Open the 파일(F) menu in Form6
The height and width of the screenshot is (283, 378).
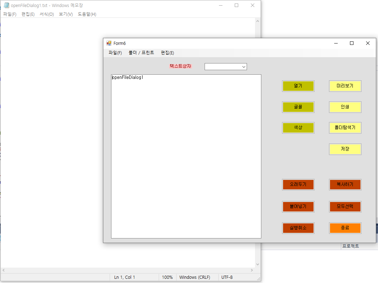(x=115, y=53)
